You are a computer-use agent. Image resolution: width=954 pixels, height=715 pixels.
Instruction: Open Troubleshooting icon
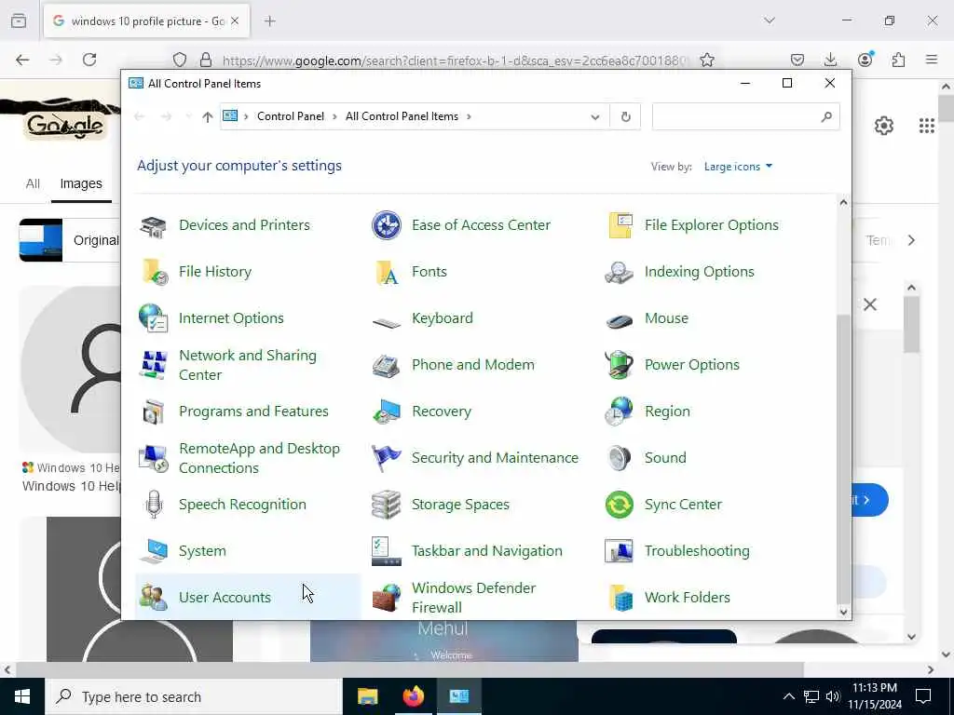pyautogui.click(x=620, y=551)
